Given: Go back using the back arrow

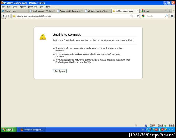Looking at the screenshot, I should 4,16.
